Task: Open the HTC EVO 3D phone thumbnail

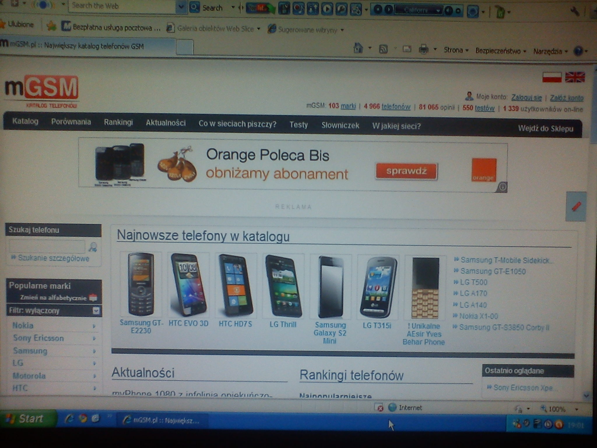Action: [188, 285]
